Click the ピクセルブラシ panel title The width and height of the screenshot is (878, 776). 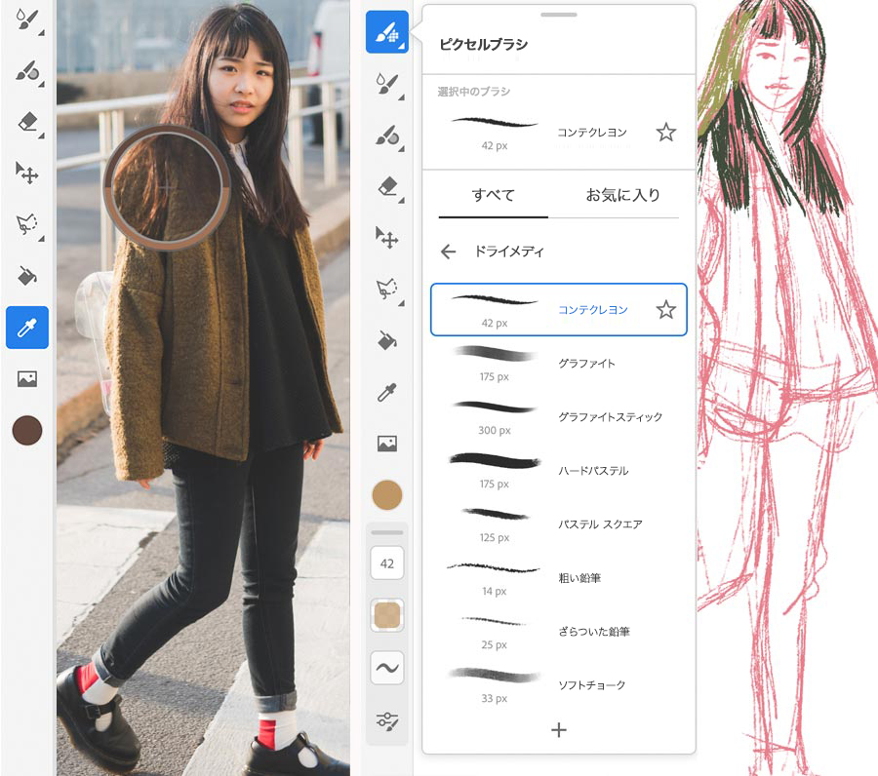(483, 44)
